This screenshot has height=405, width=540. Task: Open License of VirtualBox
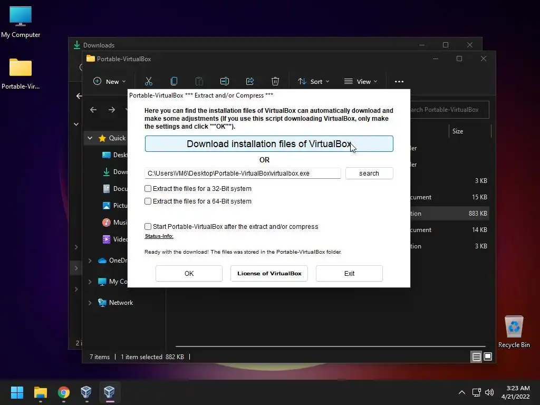click(x=269, y=274)
